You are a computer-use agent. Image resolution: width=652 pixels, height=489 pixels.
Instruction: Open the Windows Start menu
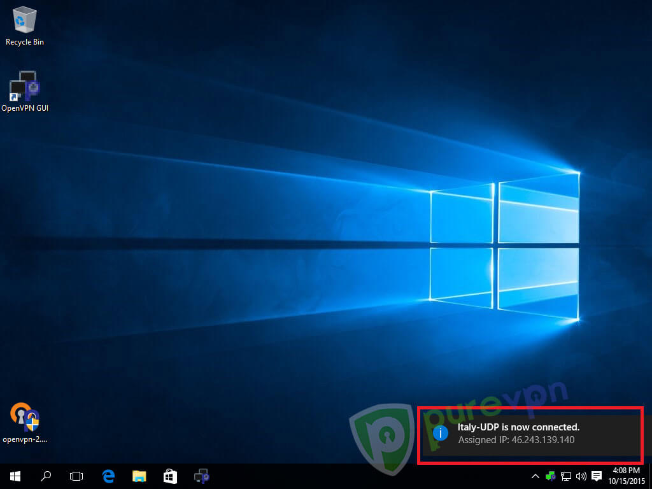[x=15, y=476]
